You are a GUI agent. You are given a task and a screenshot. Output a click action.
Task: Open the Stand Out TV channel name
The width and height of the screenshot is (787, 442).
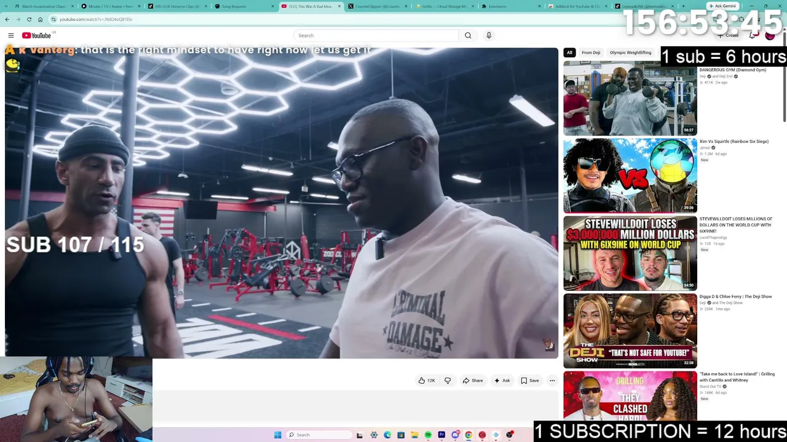710,387
